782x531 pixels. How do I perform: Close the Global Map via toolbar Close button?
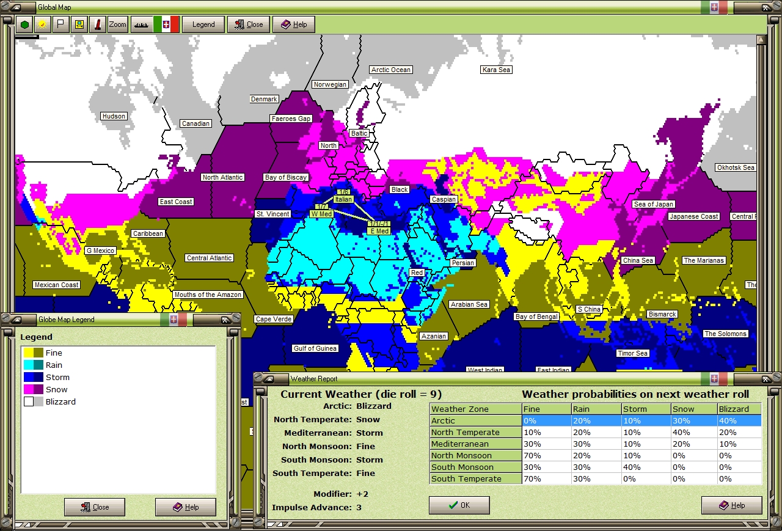coord(249,24)
